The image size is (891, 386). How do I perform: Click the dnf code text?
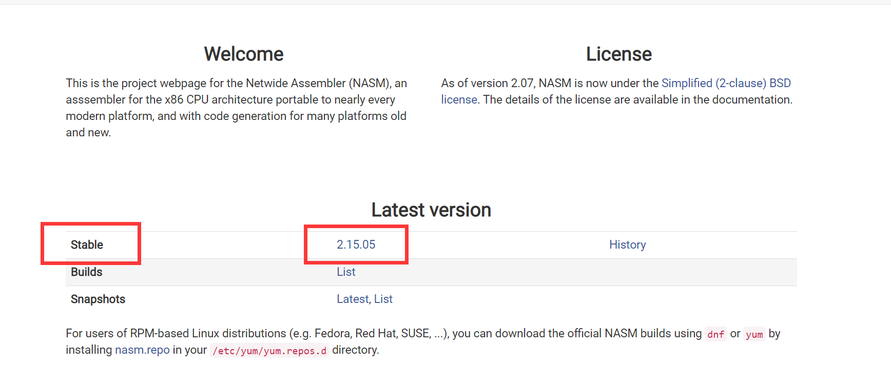(715, 334)
